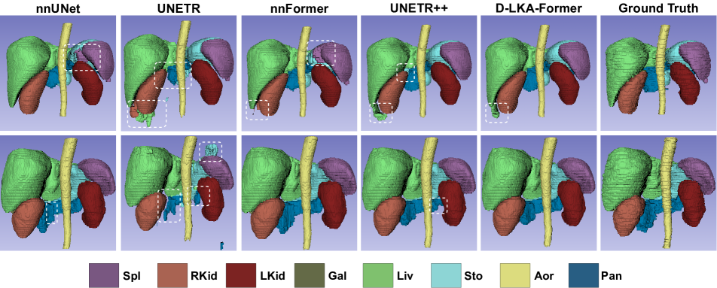Screen dimensions: 717x288
Task: Click the top-row UNETR++ rendering
Action: (x=419, y=73)
